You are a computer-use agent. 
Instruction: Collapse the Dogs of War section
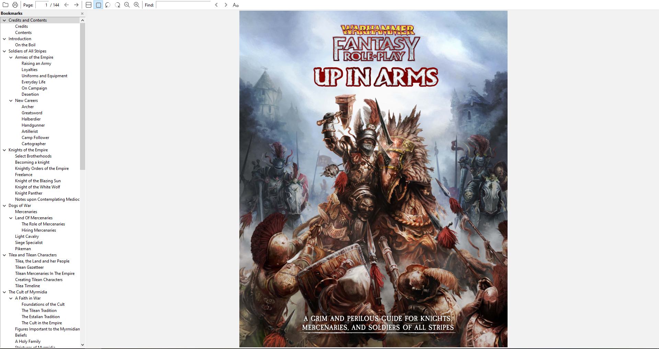(4, 206)
